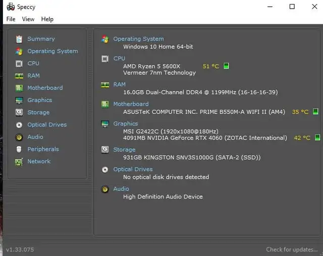Open the CPU heading link in summary
The height and width of the screenshot is (256, 323).
[119, 58]
